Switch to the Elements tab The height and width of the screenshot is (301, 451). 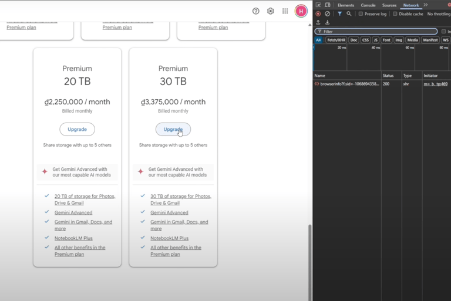pyautogui.click(x=346, y=5)
